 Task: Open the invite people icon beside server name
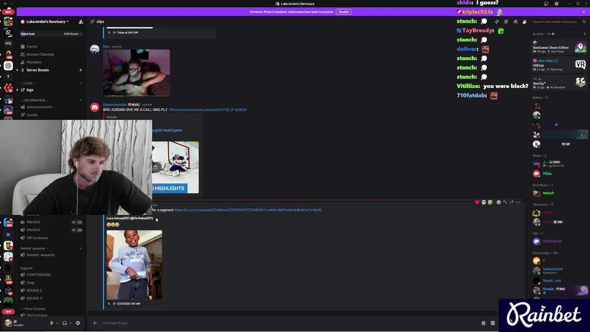click(81, 22)
